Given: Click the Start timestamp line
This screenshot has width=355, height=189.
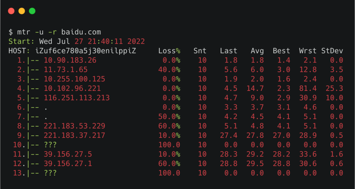Looking at the screenshot, I should pos(77,42).
